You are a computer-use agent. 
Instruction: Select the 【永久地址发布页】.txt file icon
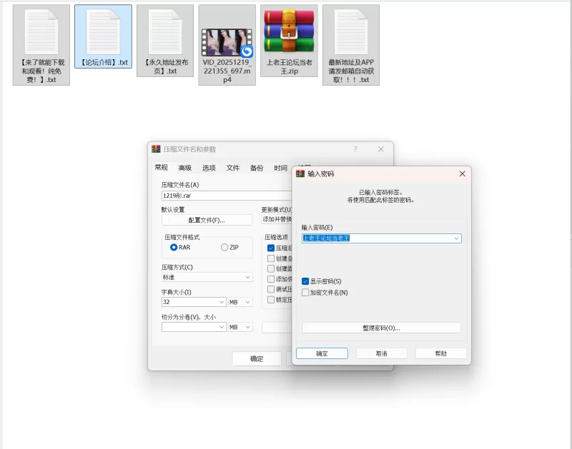[165, 32]
